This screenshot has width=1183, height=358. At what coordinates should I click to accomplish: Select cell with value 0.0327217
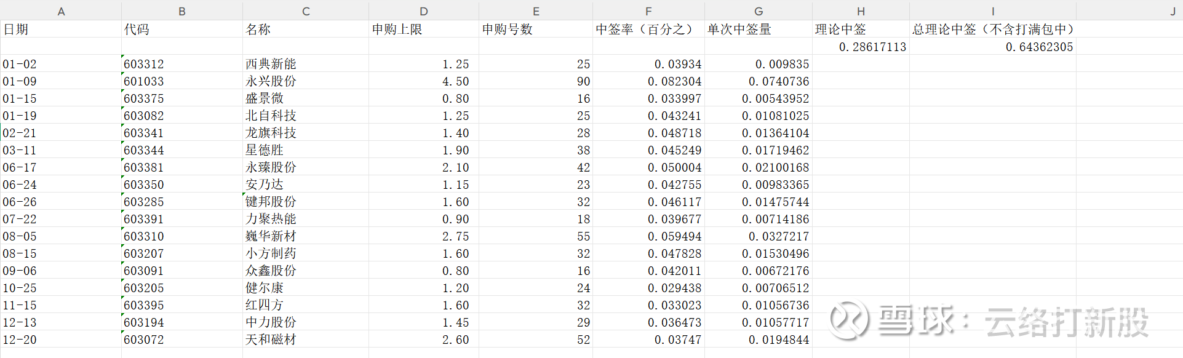(x=759, y=236)
